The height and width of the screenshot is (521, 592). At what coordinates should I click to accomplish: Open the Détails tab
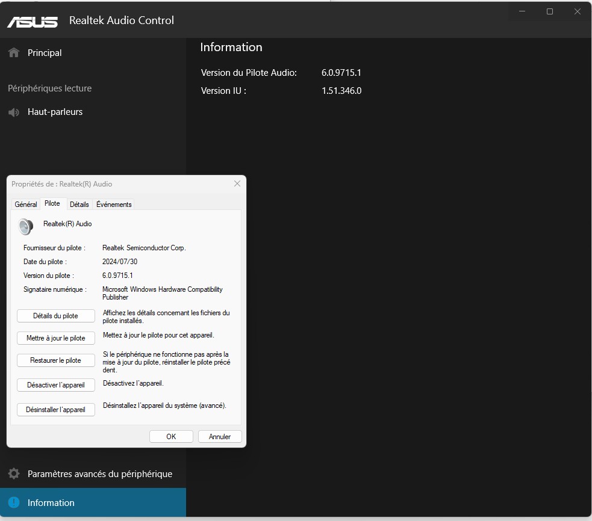(79, 205)
